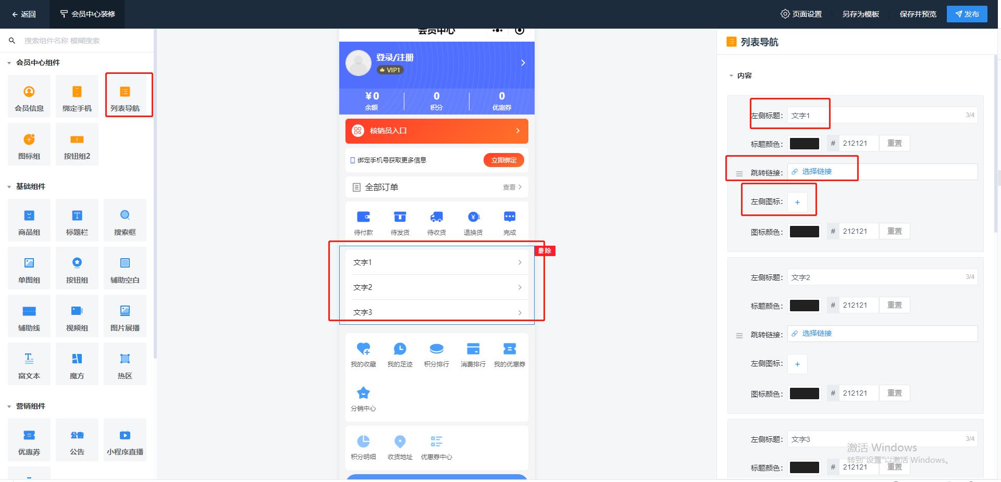Choose link for 文字1 jump link
The image size is (1001, 482).
coord(882,172)
